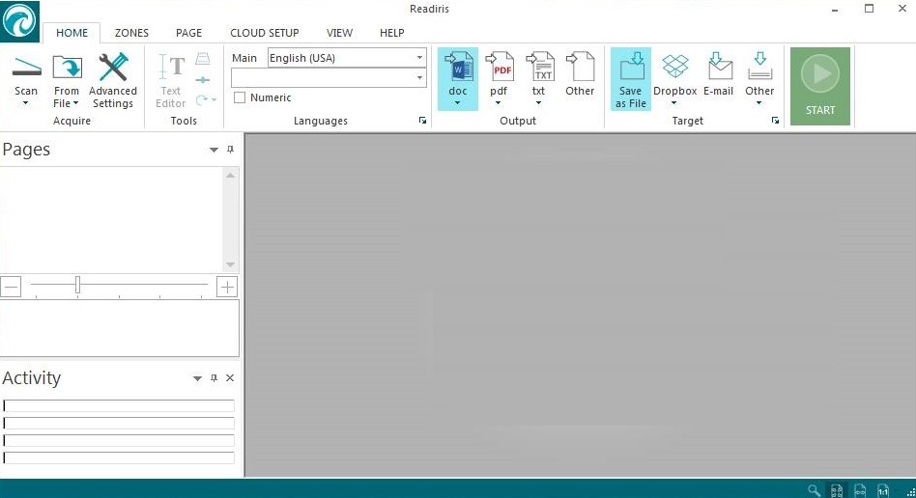Switch to the PAGE ribbon tab

[188, 33]
